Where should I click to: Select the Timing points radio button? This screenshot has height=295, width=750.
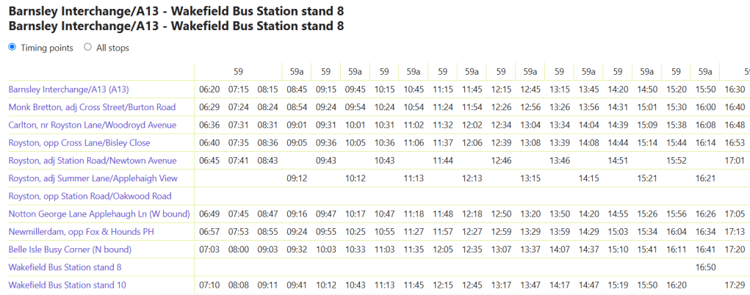pos(12,47)
